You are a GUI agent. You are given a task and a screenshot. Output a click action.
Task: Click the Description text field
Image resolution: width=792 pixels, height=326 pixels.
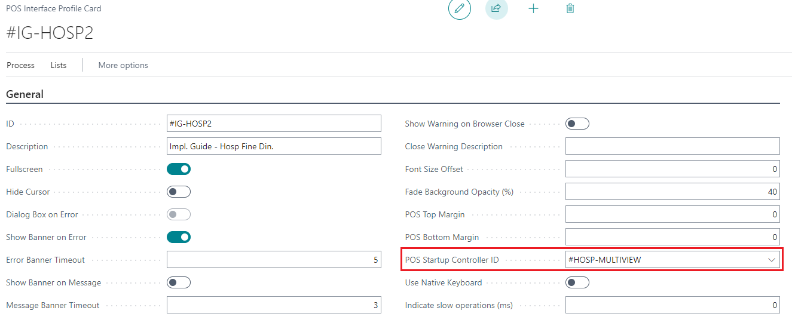274,146
